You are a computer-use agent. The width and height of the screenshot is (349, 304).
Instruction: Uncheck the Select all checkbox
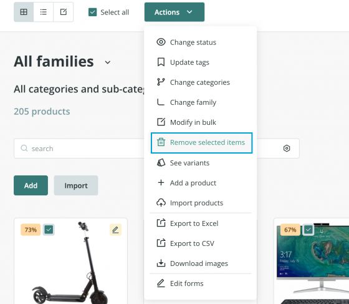(93, 12)
